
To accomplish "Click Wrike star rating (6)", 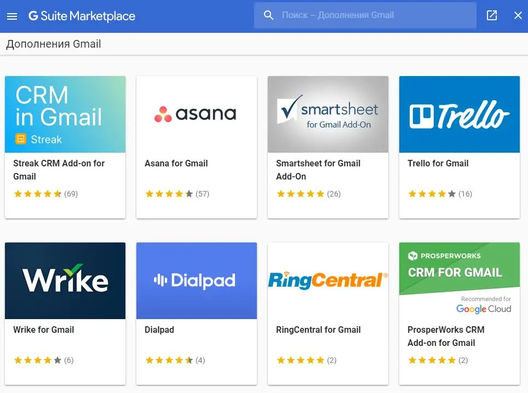I will point(43,360).
